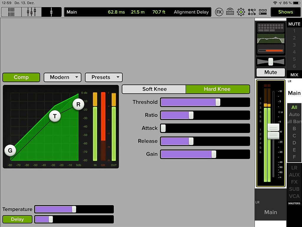Click the T threshold point on graph
This screenshot has height=227, width=302.
(55, 116)
